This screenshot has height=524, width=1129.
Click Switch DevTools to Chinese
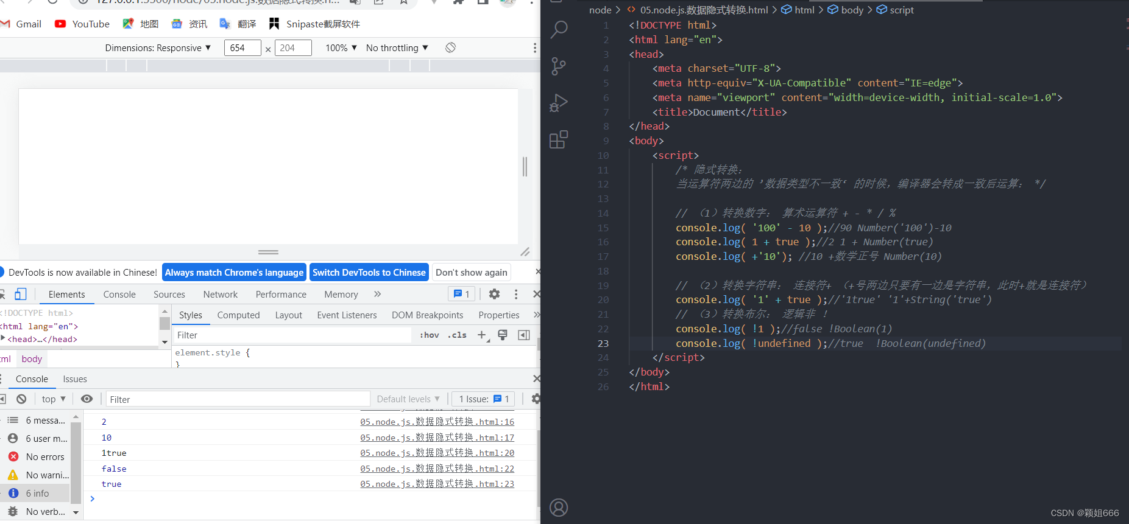pos(369,272)
